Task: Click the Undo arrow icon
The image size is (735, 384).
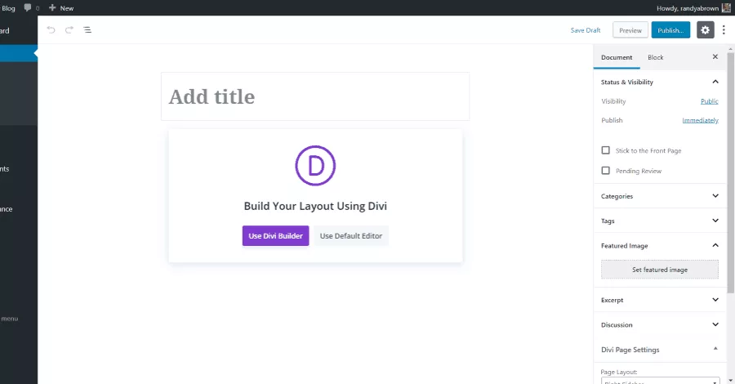Action: pyautogui.click(x=51, y=30)
